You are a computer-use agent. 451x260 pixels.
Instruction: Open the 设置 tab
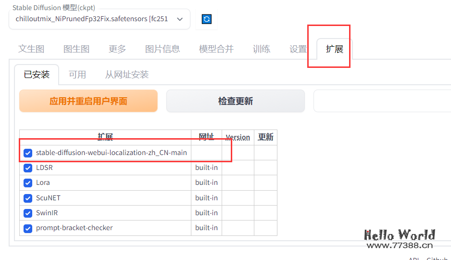coord(298,49)
